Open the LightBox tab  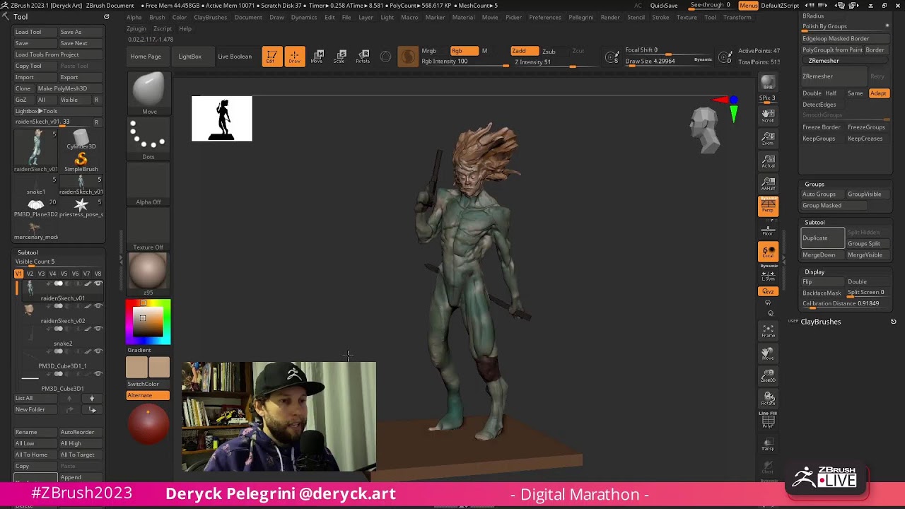189,57
